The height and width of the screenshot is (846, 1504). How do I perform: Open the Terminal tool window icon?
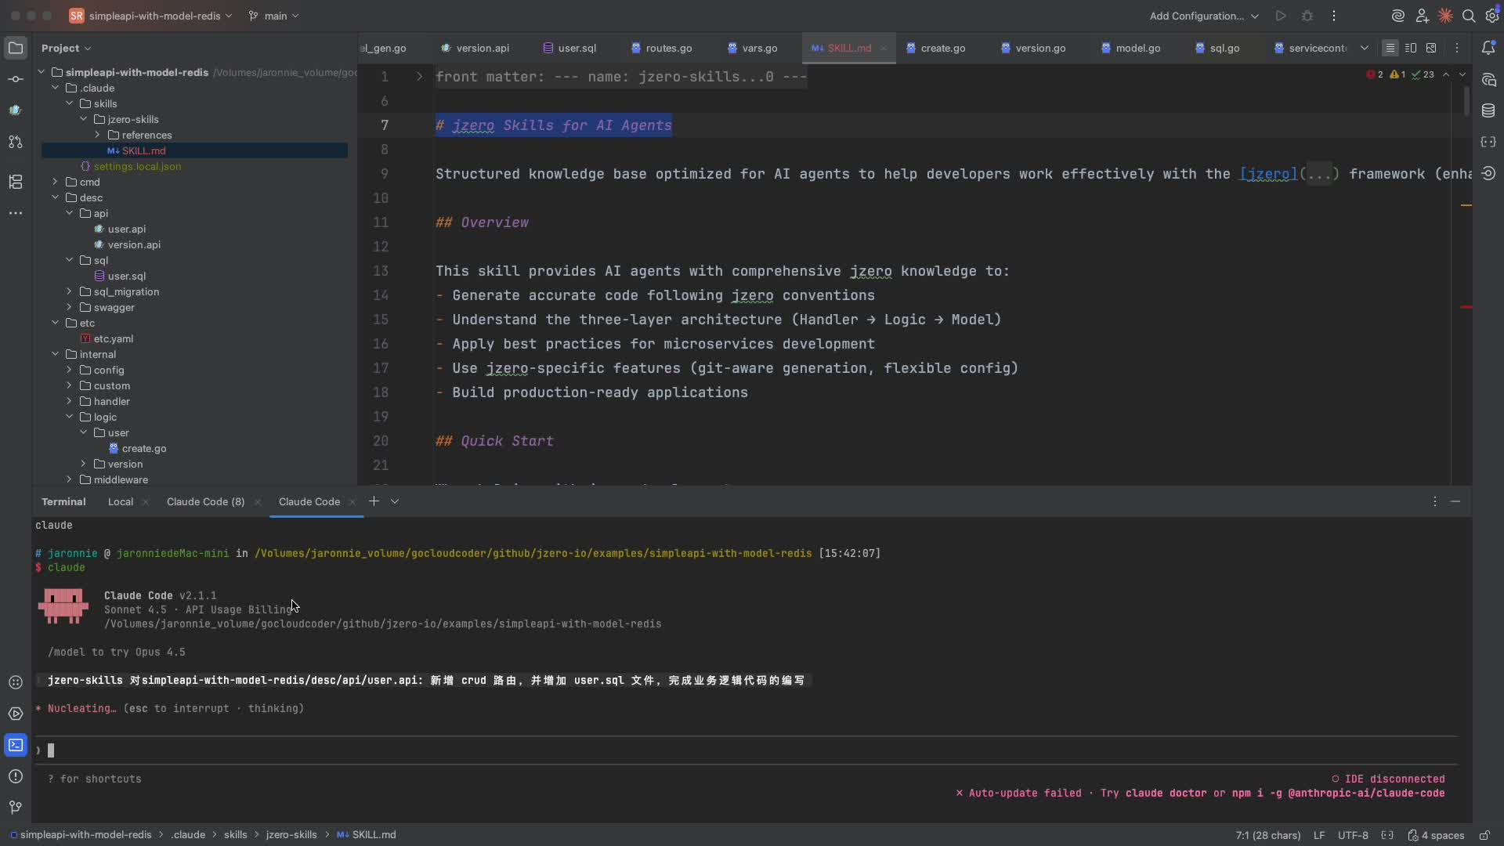pos(15,745)
